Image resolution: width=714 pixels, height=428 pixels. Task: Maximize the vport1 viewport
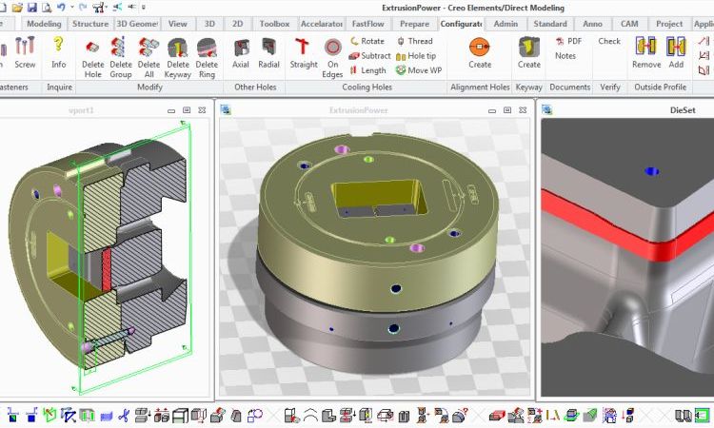(187, 110)
